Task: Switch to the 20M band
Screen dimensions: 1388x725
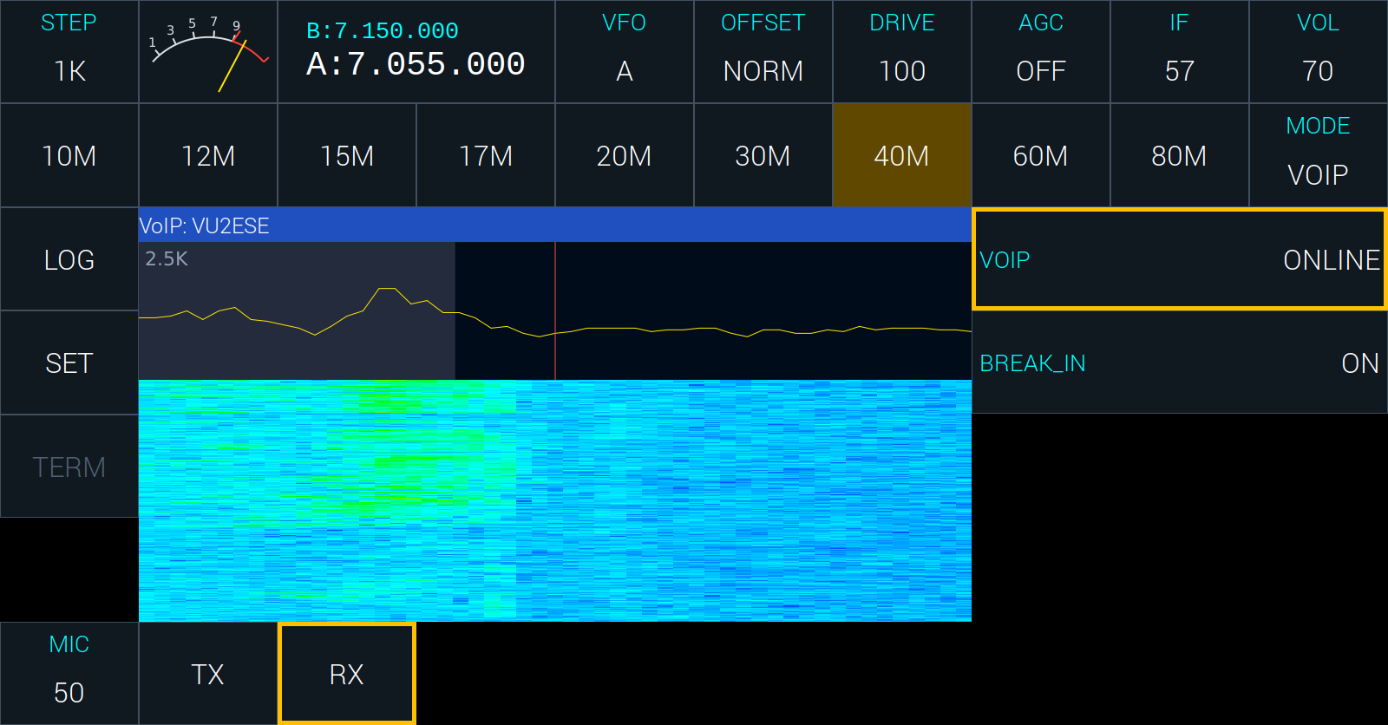Action: [x=625, y=155]
